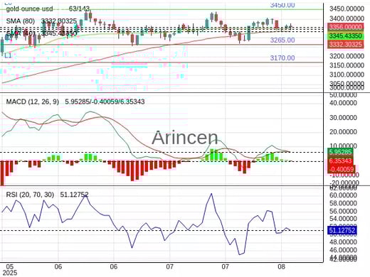Viewport: 370px width, 277px height.
Task: Select the 3332.30325 SMA price tag
Action: [346, 44]
